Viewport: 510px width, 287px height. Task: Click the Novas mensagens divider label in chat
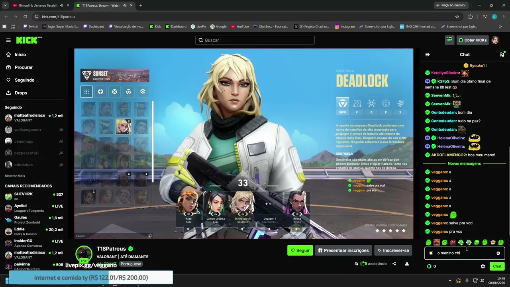[x=464, y=163]
